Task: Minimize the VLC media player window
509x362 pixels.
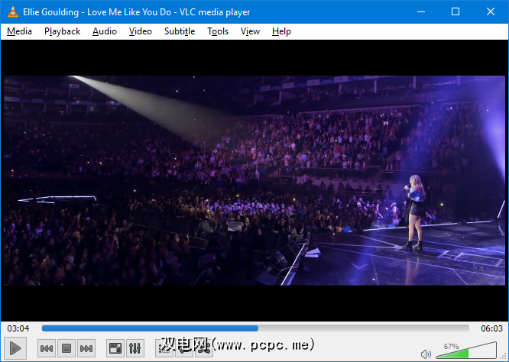Action: (x=421, y=12)
